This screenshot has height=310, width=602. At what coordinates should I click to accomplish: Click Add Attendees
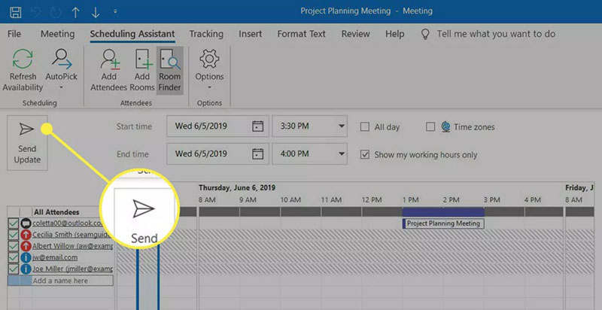(108, 70)
